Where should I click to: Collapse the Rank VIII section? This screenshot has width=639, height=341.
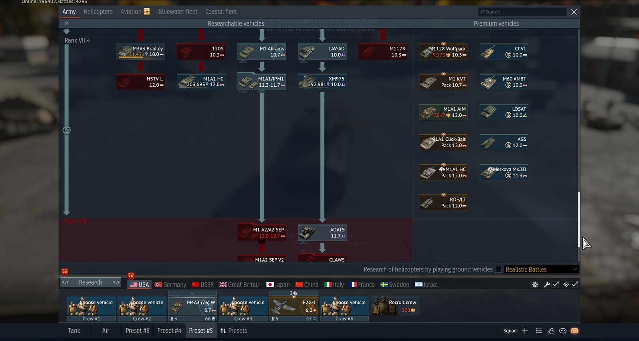point(78,221)
